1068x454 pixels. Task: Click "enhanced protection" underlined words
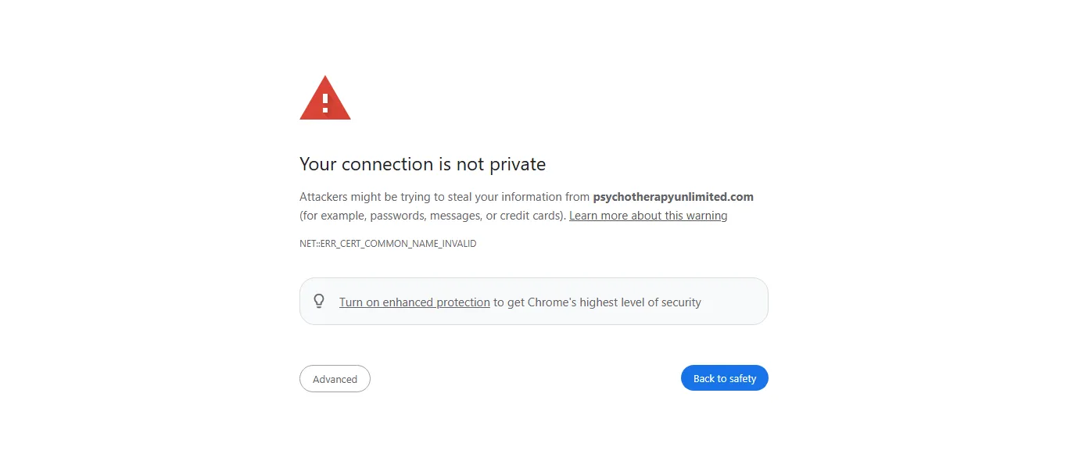point(436,302)
